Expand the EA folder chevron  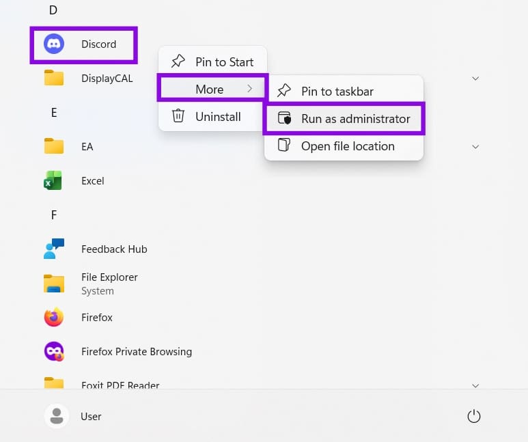point(475,147)
